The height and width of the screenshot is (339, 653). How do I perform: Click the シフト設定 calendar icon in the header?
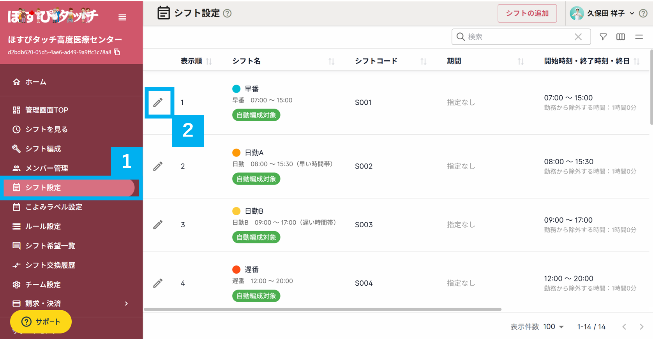click(164, 13)
